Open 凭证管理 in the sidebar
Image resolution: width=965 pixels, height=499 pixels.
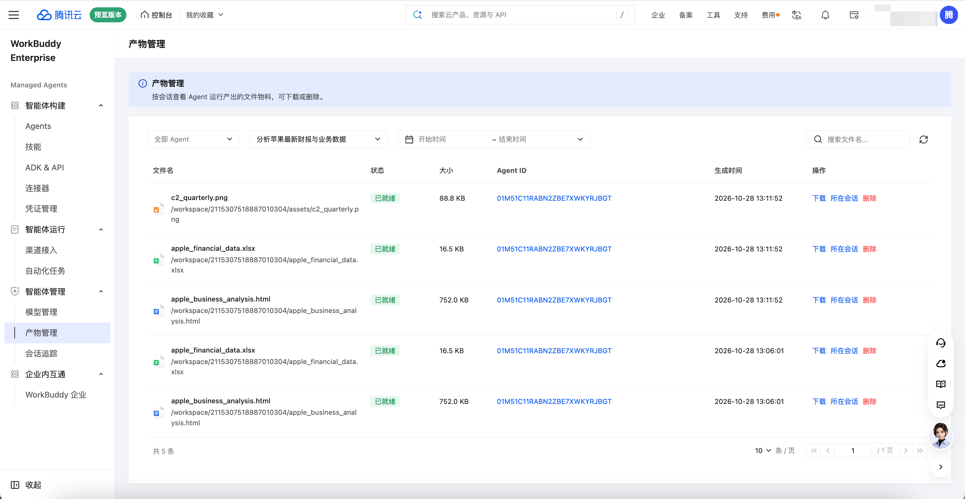coord(41,209)
